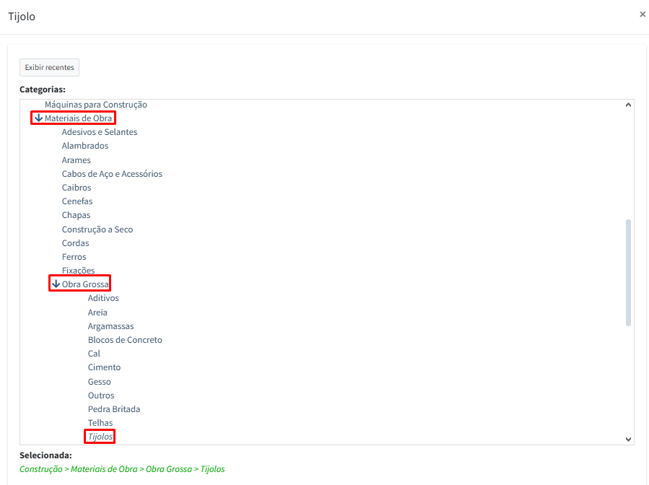The height and width of the screenshot is (485, 649).
Task: Choose the Construção a Seco category
Action: pos(97,230)
